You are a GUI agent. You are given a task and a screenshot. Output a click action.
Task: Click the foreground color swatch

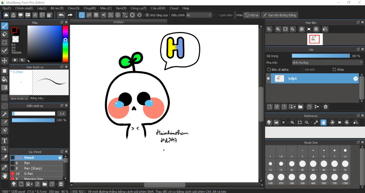pos(14,30)
